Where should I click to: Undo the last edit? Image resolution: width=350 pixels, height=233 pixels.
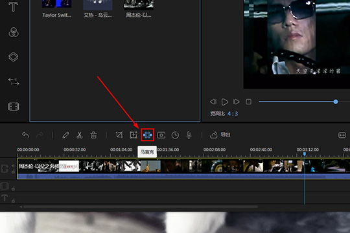(x=26, y=135)
